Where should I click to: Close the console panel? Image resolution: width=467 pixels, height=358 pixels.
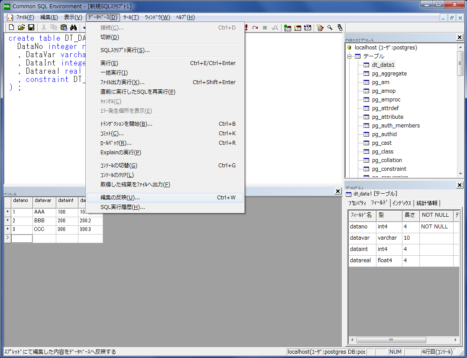338,192
